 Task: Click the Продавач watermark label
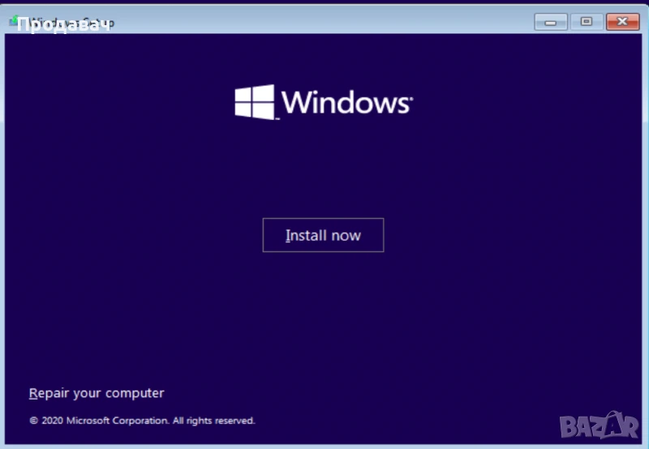click(63, 24)
